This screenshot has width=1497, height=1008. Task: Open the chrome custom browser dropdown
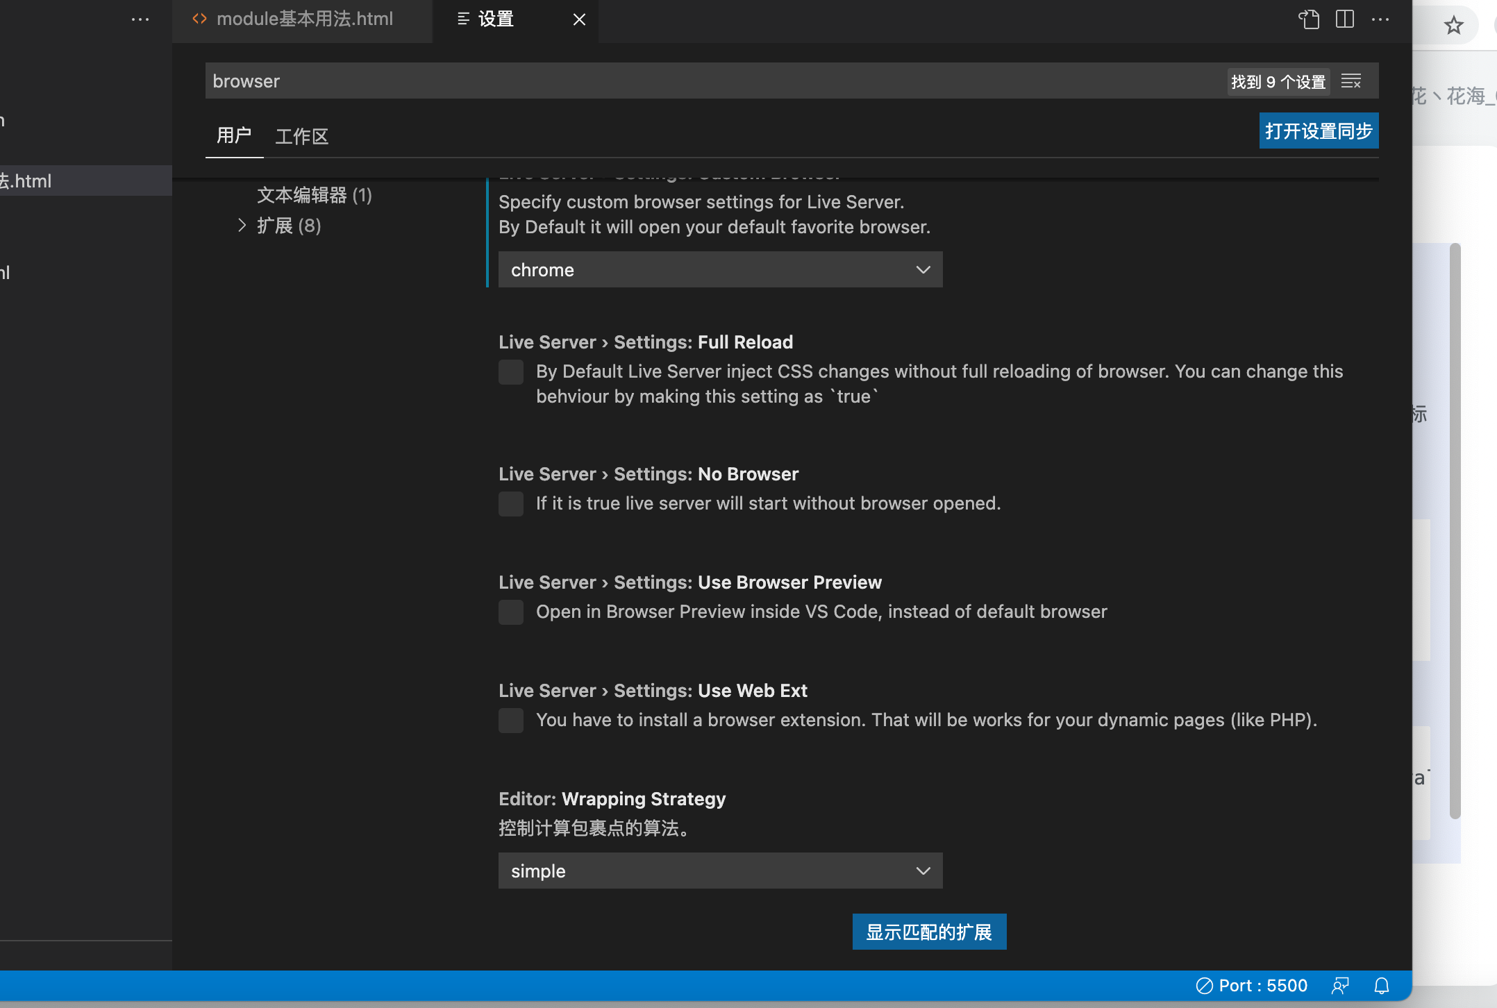(x=720, y=270)
